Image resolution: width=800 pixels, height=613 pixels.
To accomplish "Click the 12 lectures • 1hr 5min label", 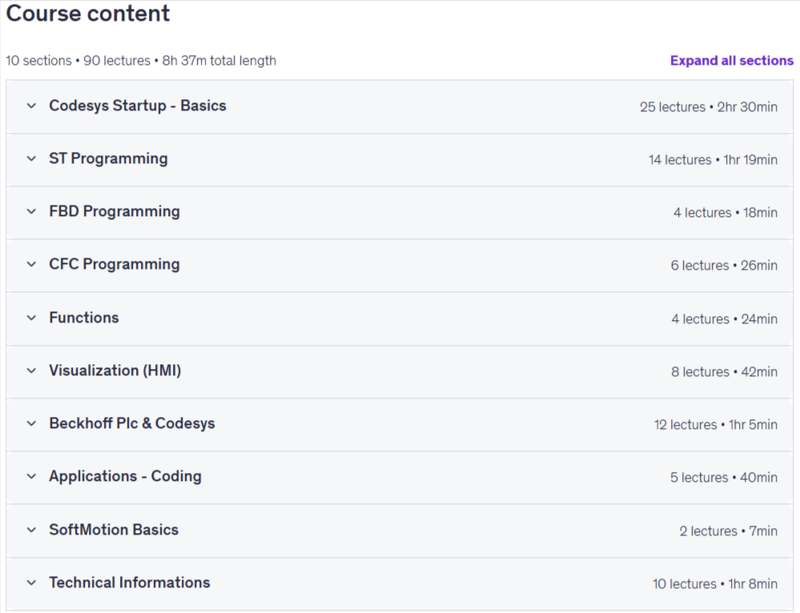I will (716, 425).
